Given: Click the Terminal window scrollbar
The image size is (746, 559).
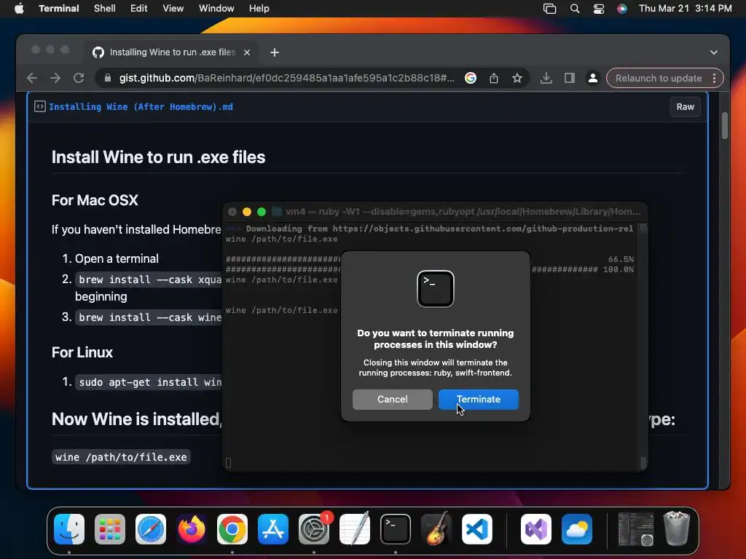Looking at the screenshot, I should tap(643, 462).
